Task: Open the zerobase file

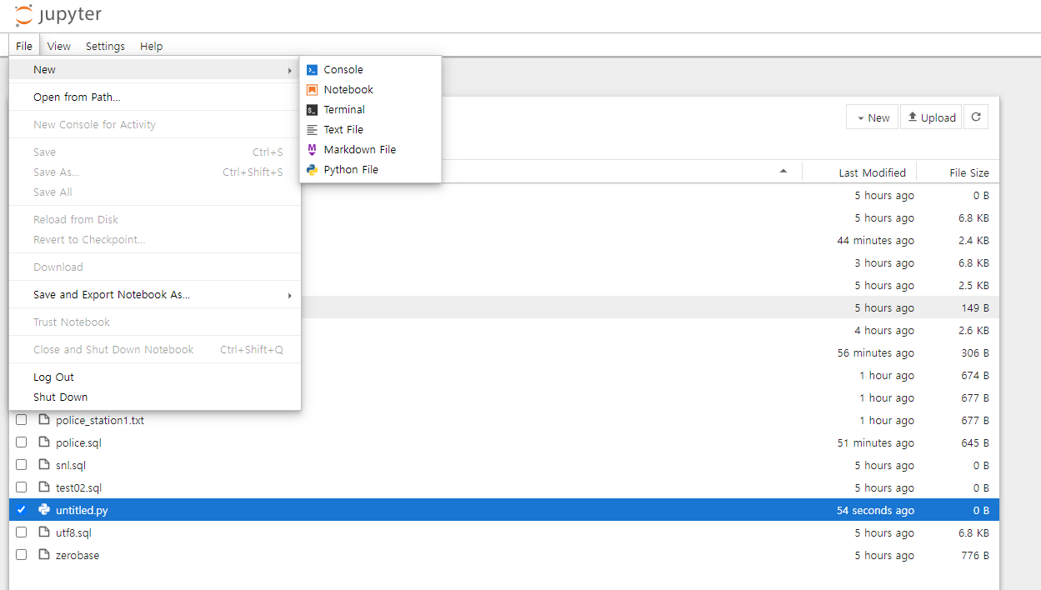Action: 78,555
